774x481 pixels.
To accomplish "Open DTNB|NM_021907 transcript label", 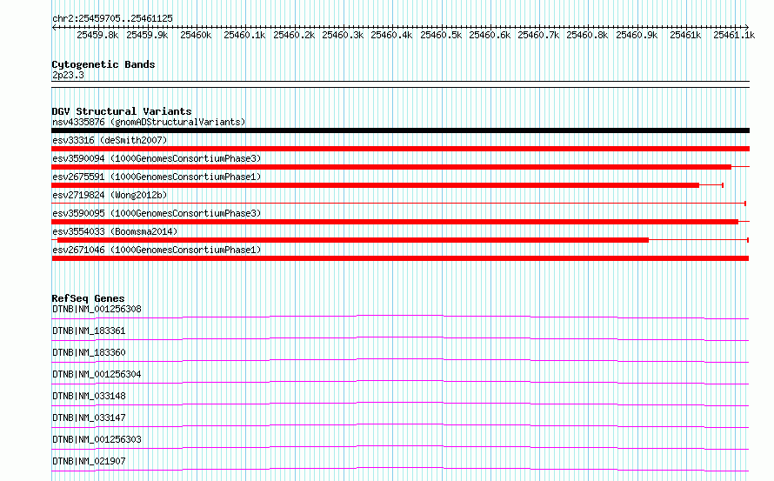I will click(x=89, y=461).
